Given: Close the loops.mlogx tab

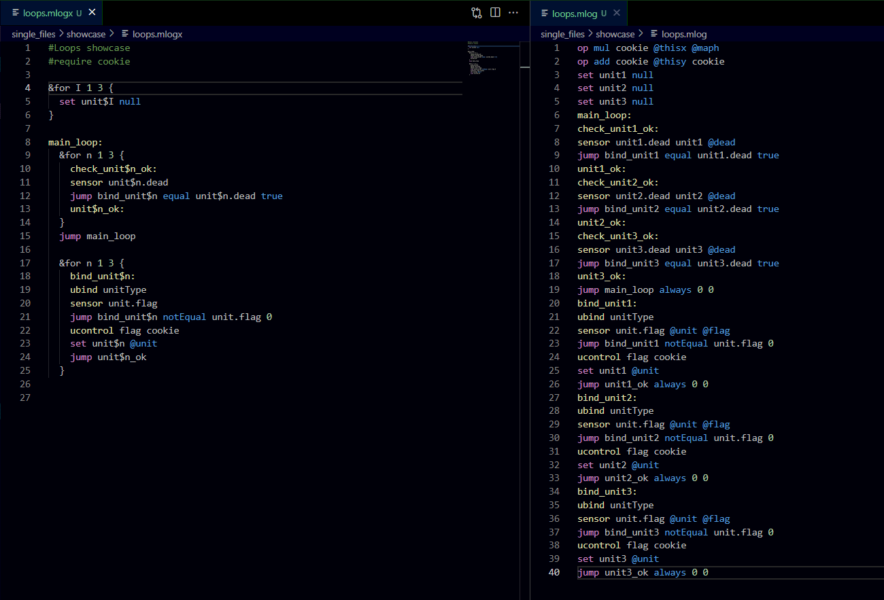Looking at the screenshot, I should (92, 13).
